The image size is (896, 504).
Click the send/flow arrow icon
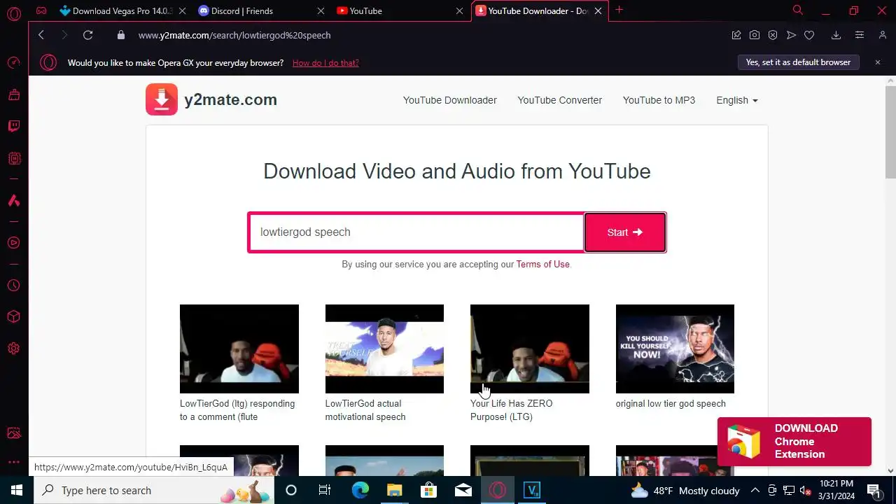(x=791, y=35)
